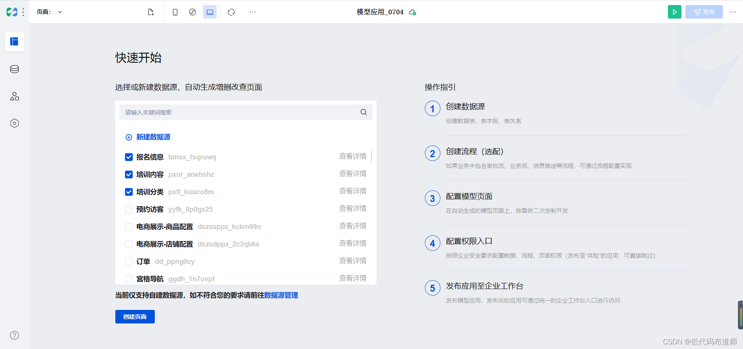Check the 电商展示-店铺配置 checkbox
The height and width of the screenshot is (349, 743).
pyautogui.click(x=129, y=244)
